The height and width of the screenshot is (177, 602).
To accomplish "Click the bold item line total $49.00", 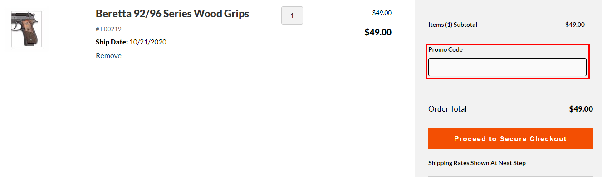I will tap(378, 32).
